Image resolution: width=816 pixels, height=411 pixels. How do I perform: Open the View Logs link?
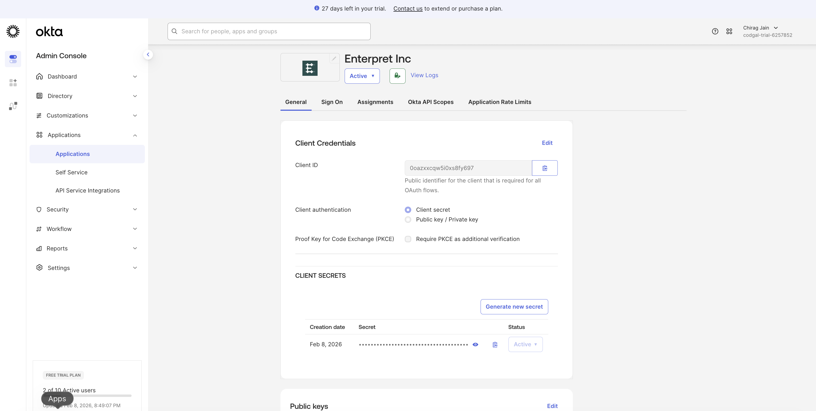coord(424,76)
